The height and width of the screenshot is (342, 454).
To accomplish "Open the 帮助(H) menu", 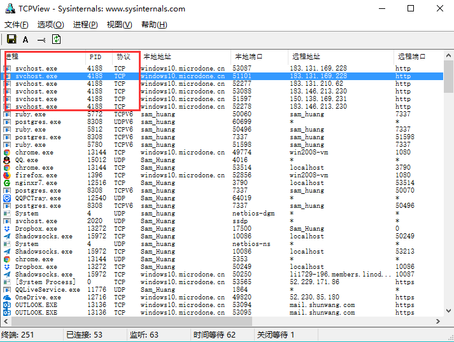I will (x=154, y=25).
